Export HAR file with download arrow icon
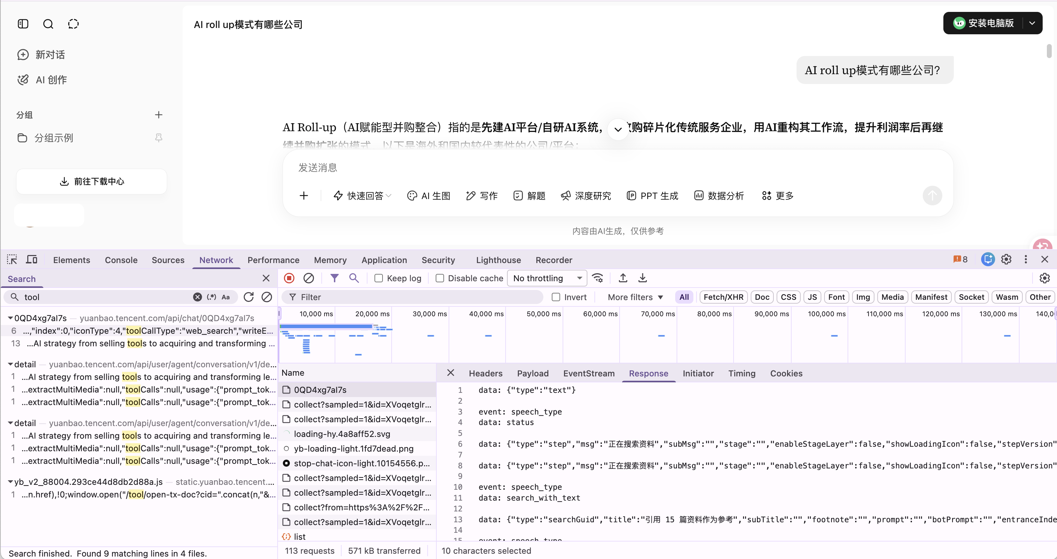1057x559 pixels. (643, 278)
